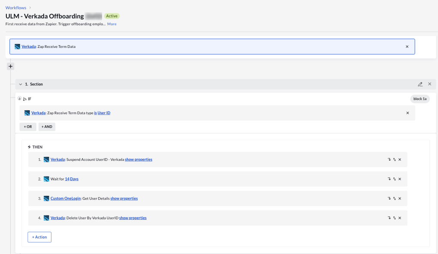Edit Section 1 with the pencil icon
Image resolution: width=438 pixels, height=254 pixels.
[x=420, y=84]
